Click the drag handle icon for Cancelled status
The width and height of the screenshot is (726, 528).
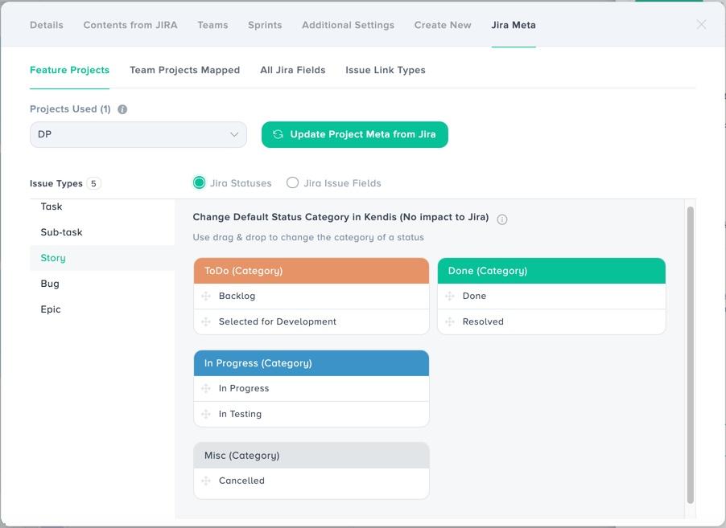click(x=206, y=481)
